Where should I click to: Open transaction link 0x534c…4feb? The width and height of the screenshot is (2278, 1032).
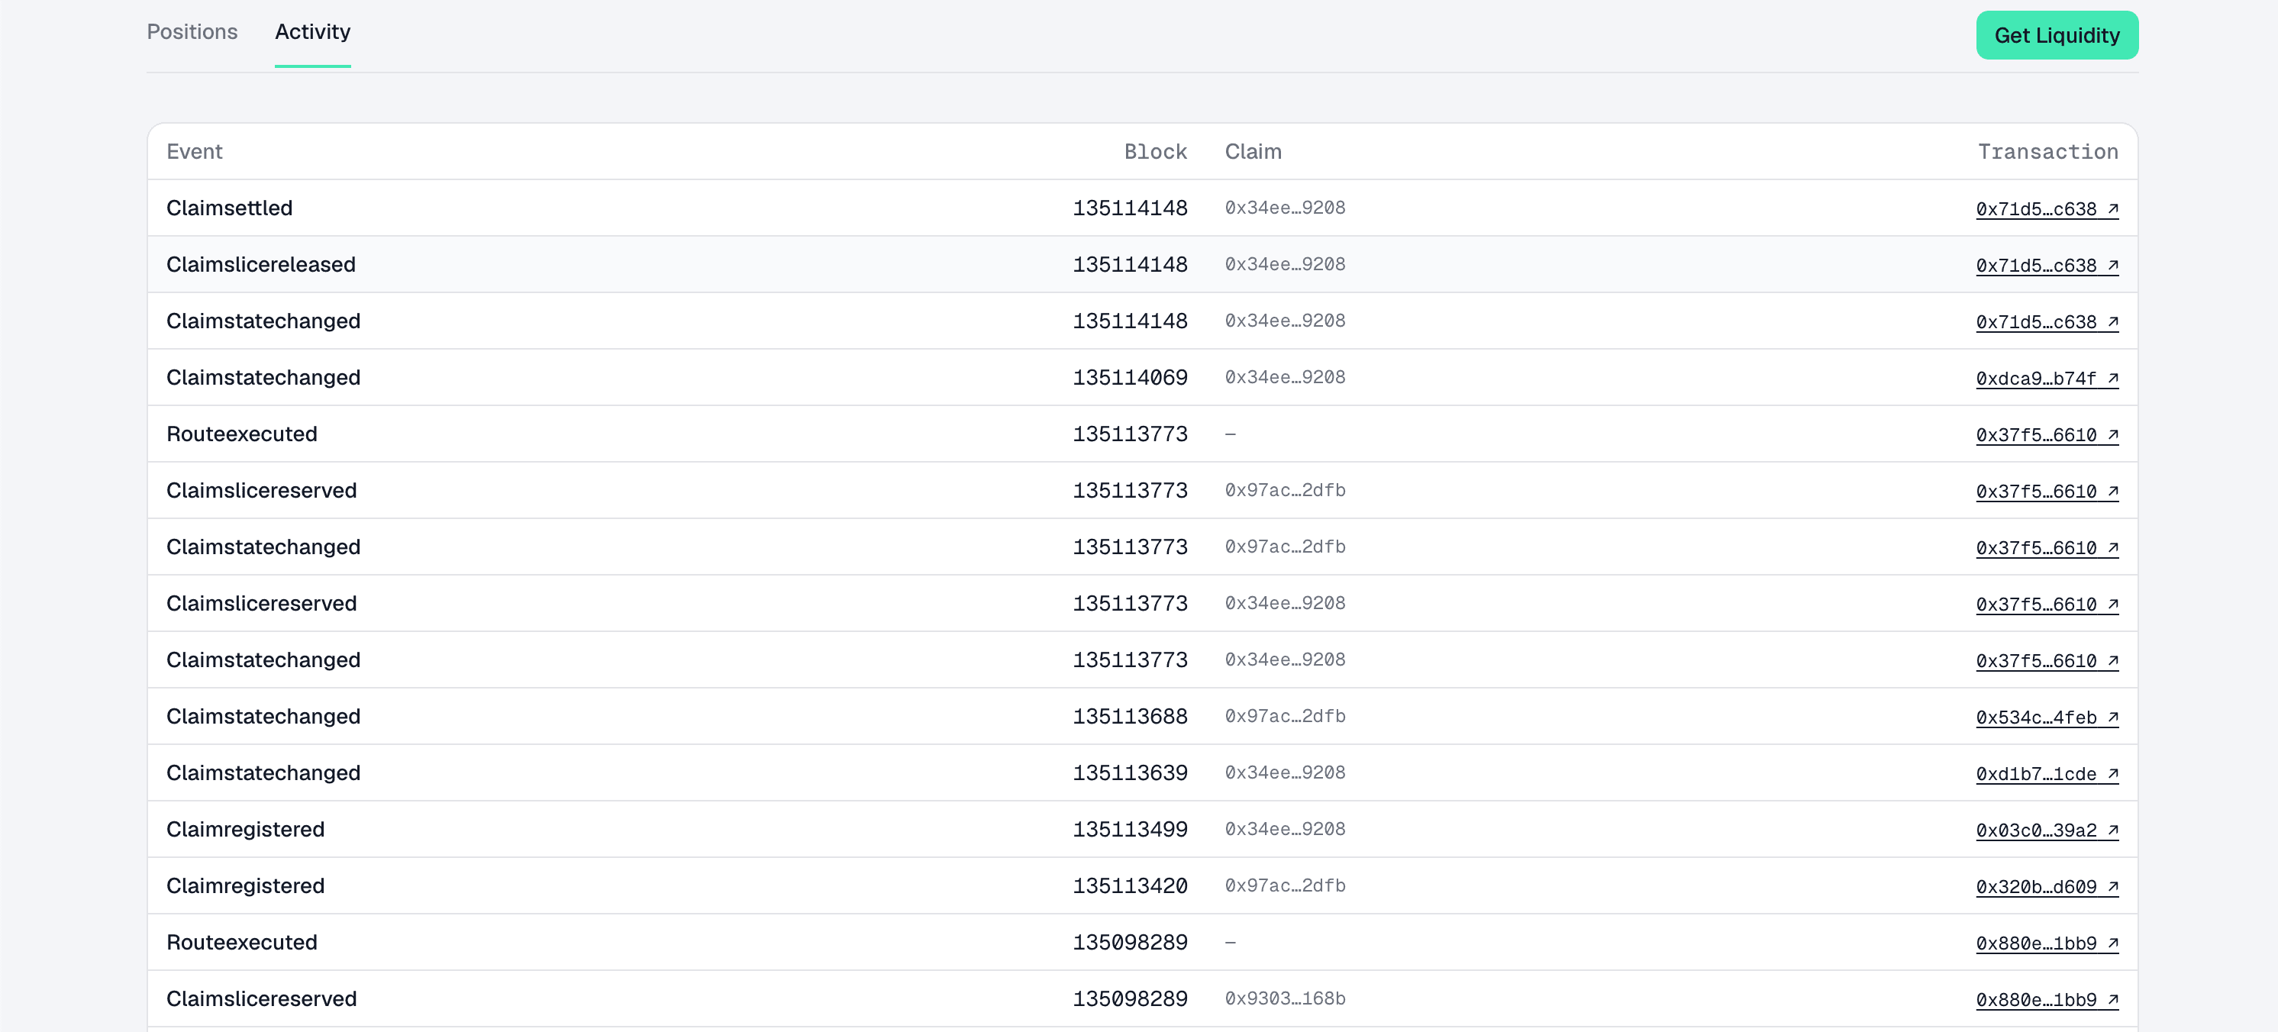click(2047, 718)
